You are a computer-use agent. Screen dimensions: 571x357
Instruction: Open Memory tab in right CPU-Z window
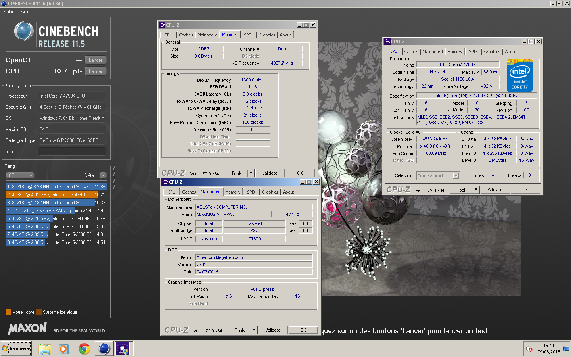coord(455,52)
